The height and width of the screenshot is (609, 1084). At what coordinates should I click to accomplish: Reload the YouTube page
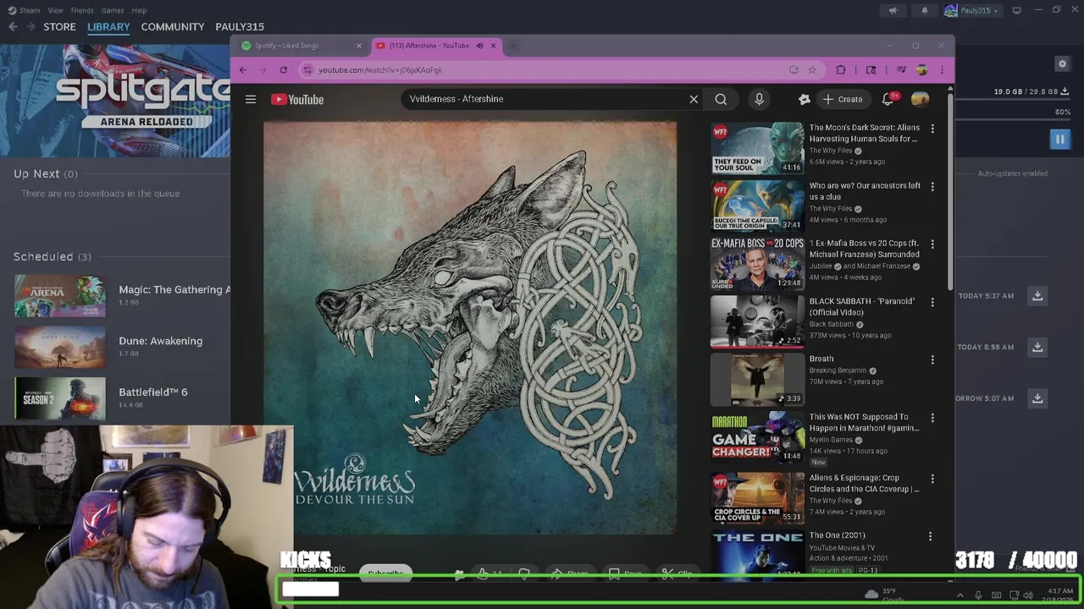(x=283, y=70)
